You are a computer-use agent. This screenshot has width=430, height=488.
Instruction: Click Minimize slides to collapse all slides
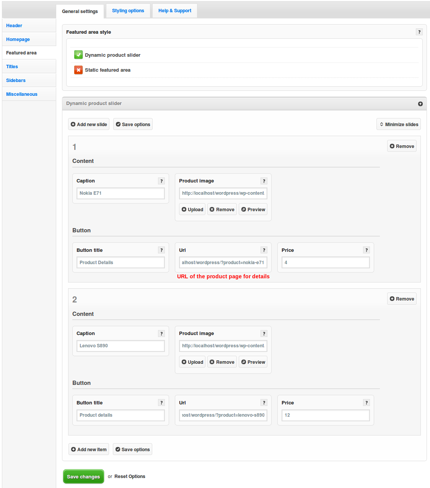pos(398,124)
